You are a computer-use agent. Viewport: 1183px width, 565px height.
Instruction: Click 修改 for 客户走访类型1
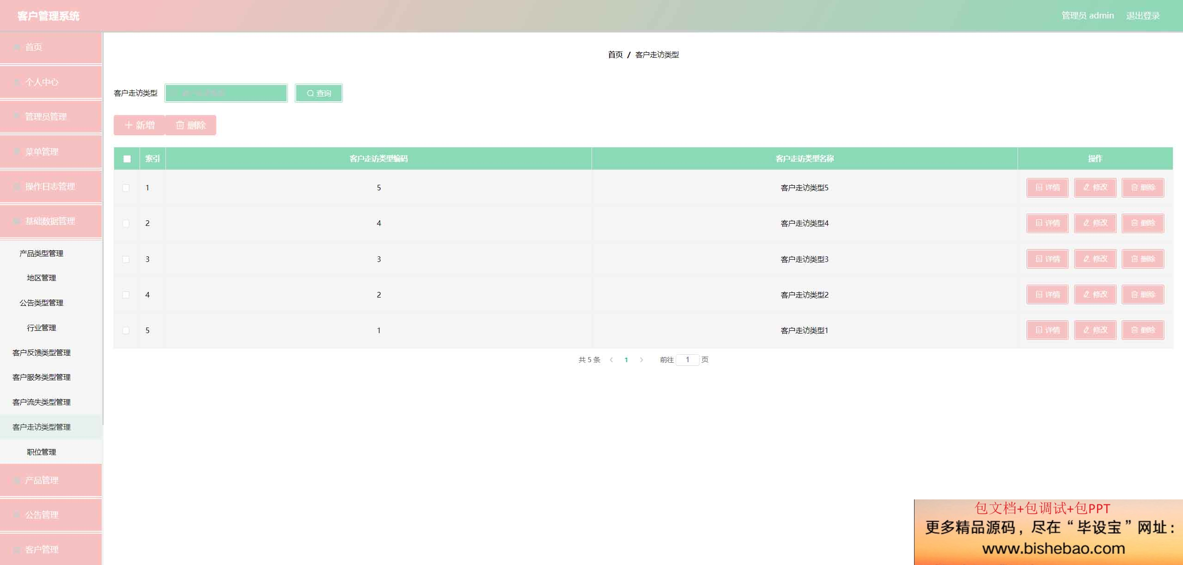pos(1095,330)
